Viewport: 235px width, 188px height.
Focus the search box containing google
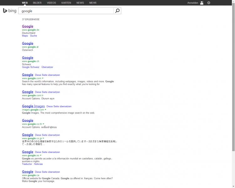point(66,11)
